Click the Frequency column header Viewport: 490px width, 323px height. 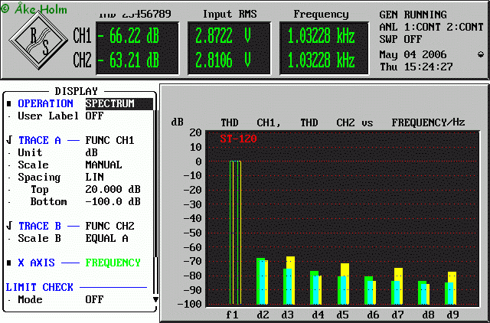click(321, 14)
